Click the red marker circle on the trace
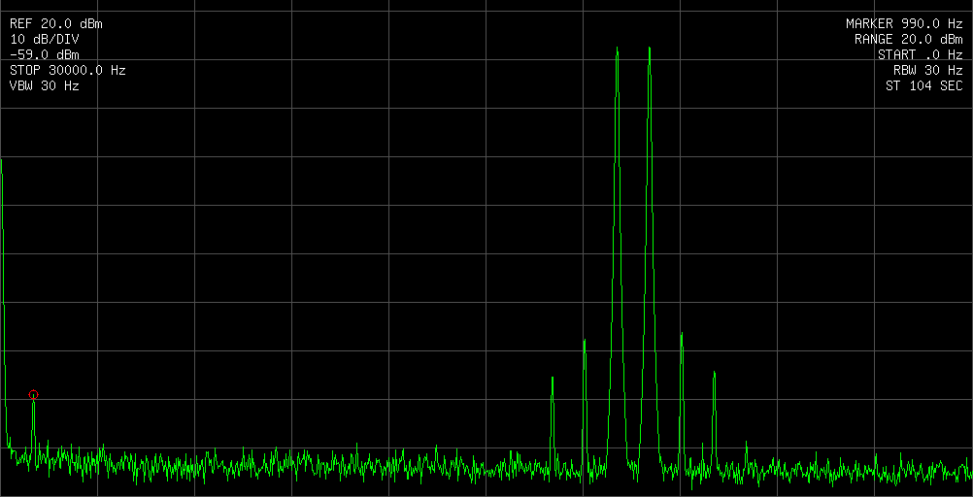 34,395
